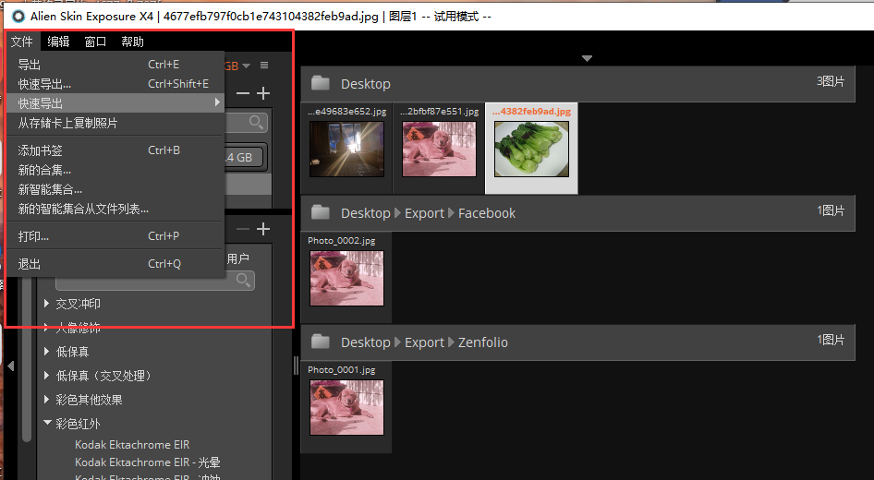
Task: Select 打印... in the File menu
Action: click(34, 236)
